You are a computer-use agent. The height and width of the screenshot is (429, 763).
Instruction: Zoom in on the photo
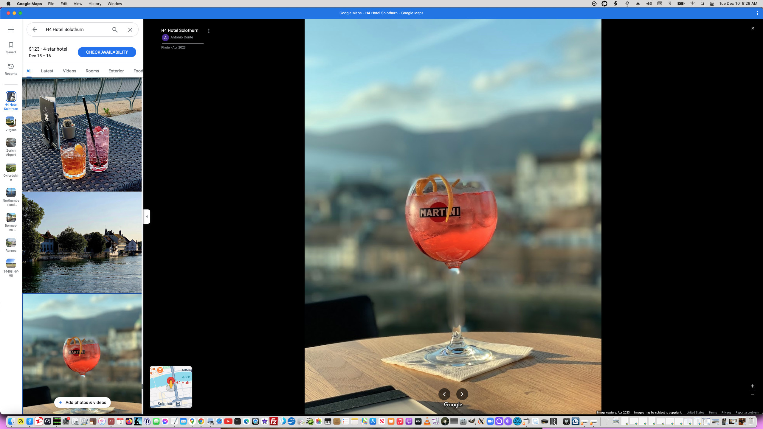point(753,386)
